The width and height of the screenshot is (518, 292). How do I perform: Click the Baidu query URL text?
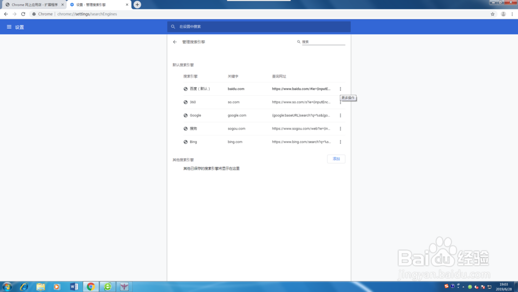tap(301, 89)
